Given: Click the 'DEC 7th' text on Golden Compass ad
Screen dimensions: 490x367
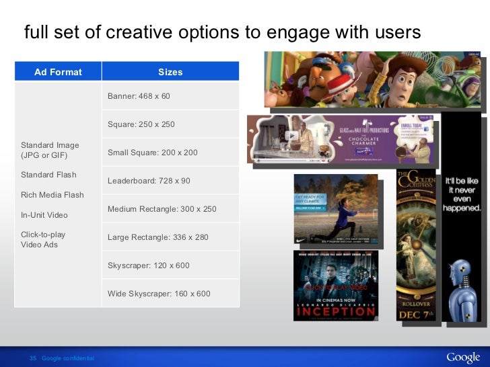Looking at the screenshot, I should click(x=416, y=315).
